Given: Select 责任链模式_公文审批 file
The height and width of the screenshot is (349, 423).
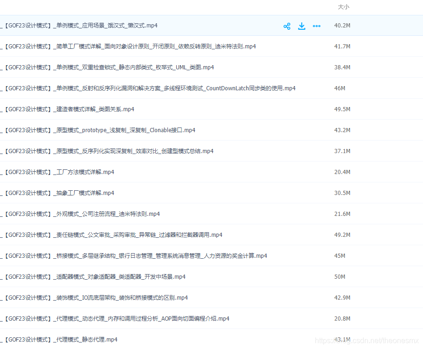Looking at the screenshot, I should coord(111,235).
